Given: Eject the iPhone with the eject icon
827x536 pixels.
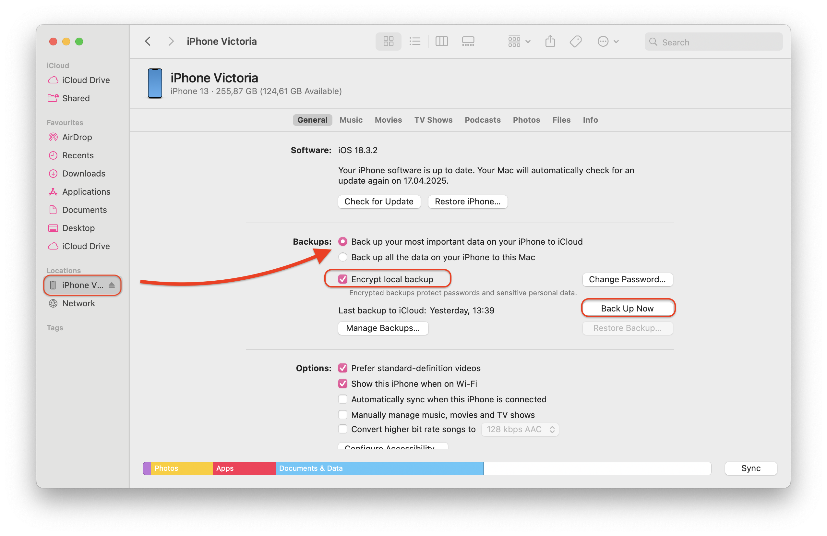Looking at the screenshot, I should (x=112, y=285).
